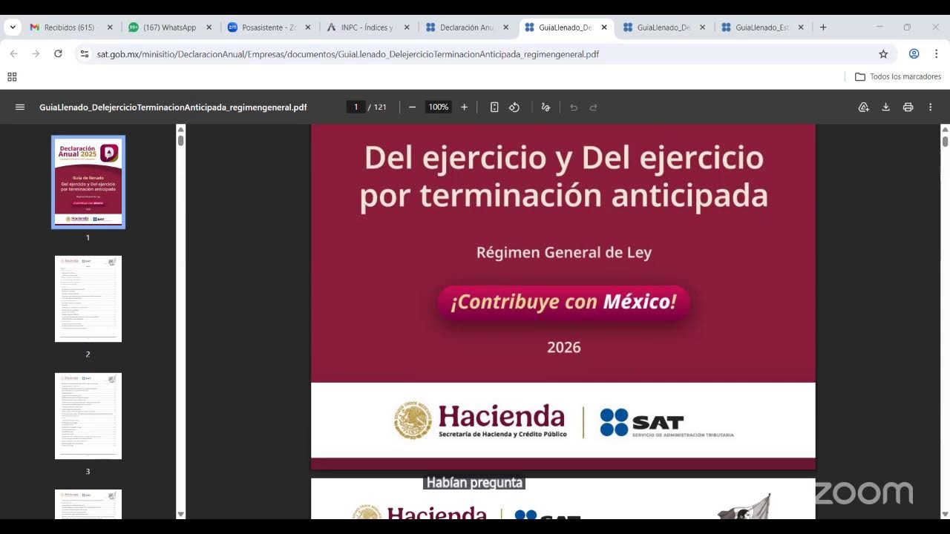Open Todos los marcadores folder

point(898,77)
